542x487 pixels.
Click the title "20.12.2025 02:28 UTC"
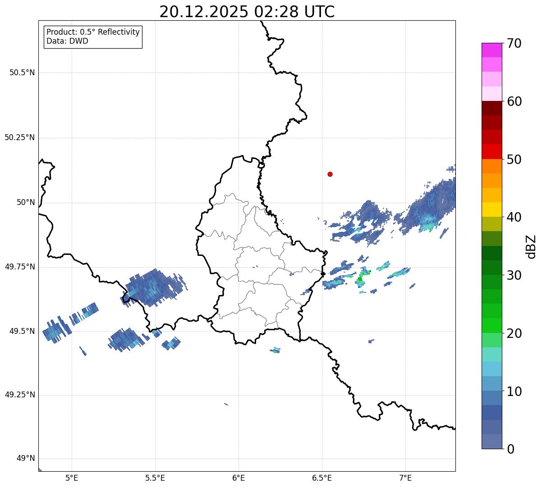[x=247, y=12]
